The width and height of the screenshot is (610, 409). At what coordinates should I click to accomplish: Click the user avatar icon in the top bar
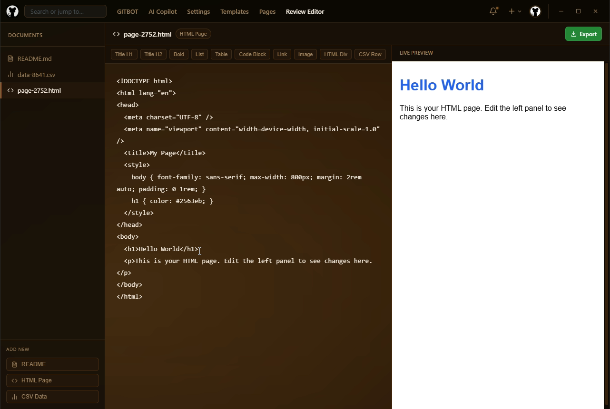[x=535, y=11]
